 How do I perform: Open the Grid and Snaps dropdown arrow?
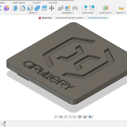pyautogui.click(x=87, y=117)
